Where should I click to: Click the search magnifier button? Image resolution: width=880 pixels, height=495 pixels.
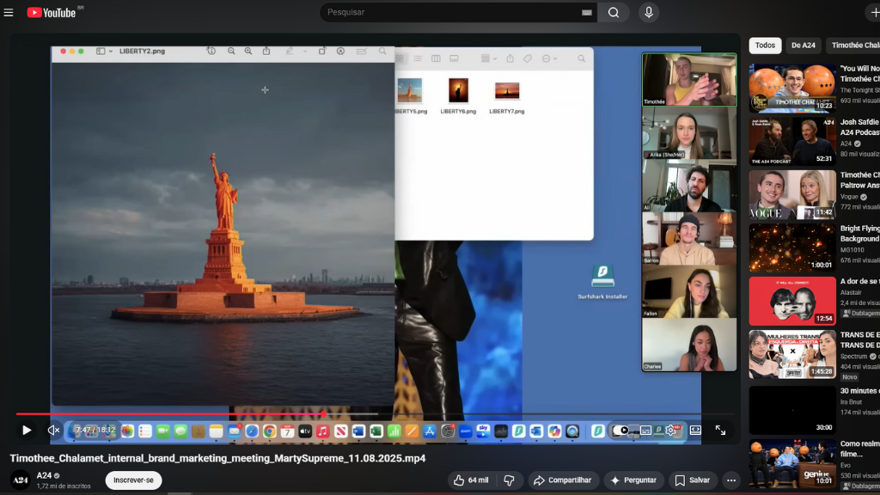(614, 12)
